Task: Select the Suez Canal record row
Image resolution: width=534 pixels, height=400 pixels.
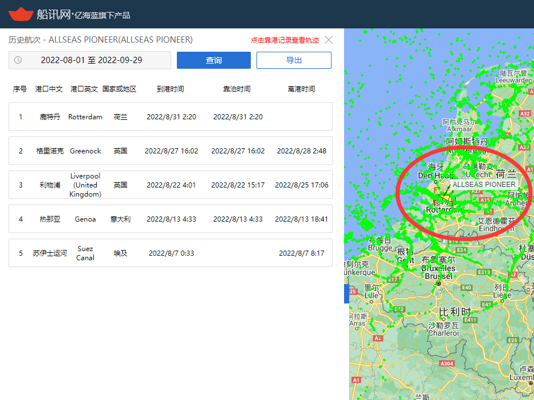Action: point(171,253)
